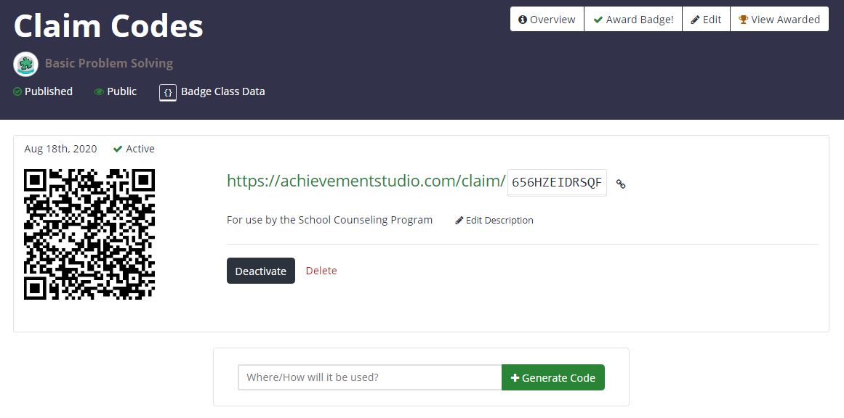
Task: Click the Aug 18th, 2020 date
Action: pyautogui.click(x=60, y=149)
